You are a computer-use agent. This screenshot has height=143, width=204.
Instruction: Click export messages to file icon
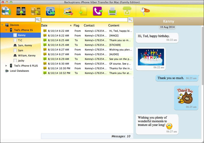click(83, 11)
